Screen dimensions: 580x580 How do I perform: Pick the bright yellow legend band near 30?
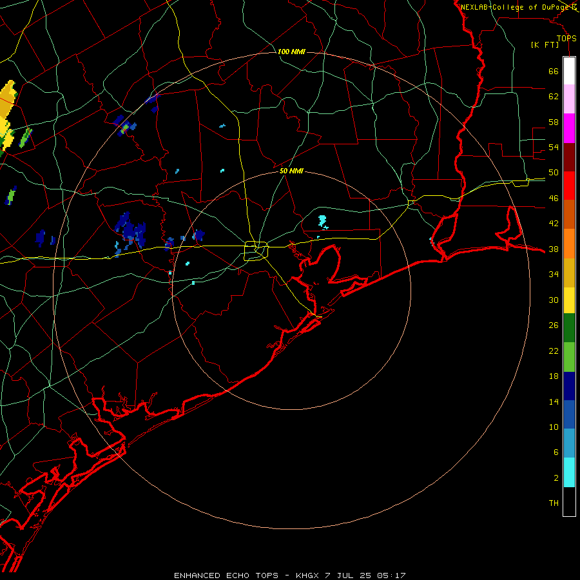click(569, 301)
